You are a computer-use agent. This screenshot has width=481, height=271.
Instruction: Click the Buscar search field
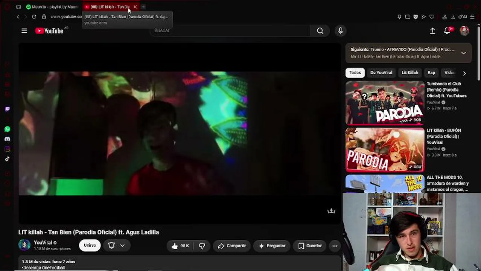(x=230, y=30)
